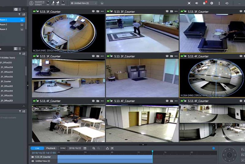Collapse the camera list panel
This screenshot has height=164, width=245.
[24, 49]
